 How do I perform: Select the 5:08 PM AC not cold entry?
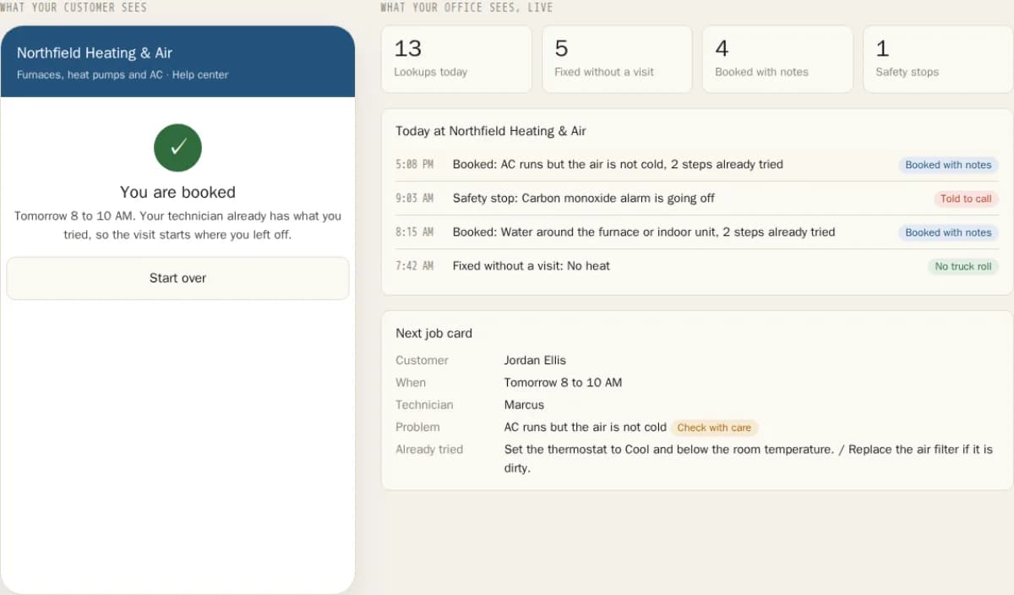(x=697, y=165)
